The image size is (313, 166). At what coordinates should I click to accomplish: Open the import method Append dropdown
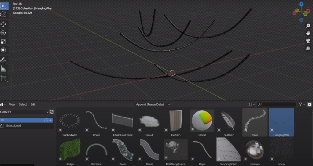pos(153,104)
